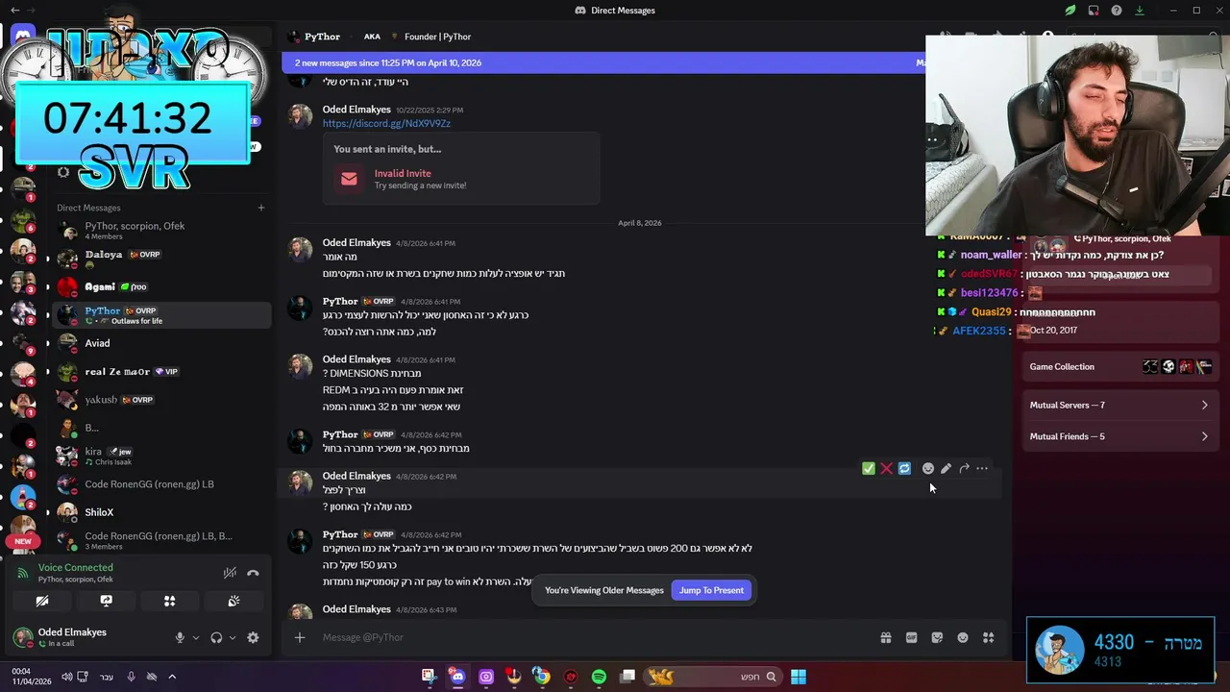The width and height of the screenshot is (1230, 692).
Task: Open the soundboard button
Action: point(234,601)
